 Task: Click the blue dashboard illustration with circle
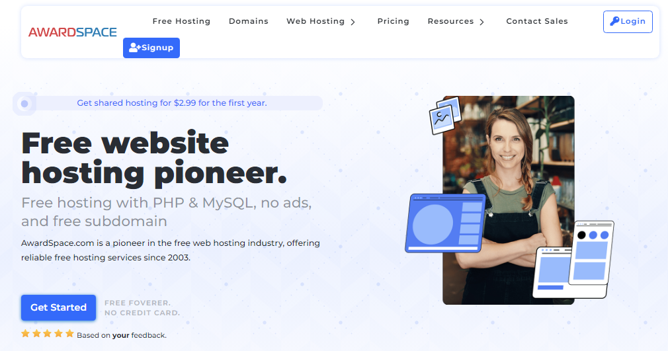[445, 223]
